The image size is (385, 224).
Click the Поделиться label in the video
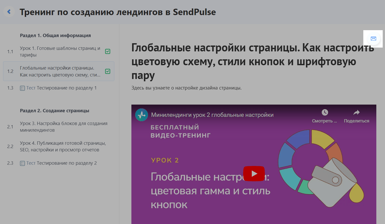click(x=356, y=121)
